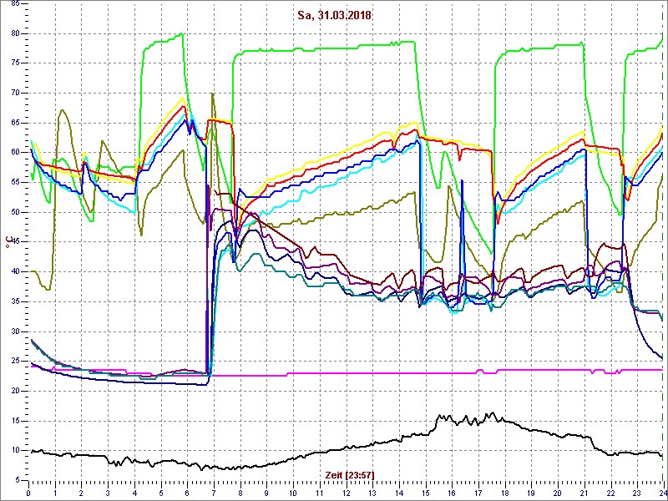Viewport: 668px width, 501px height.
Task: Click hour 10 on the time axis
Action: (293, 492)
